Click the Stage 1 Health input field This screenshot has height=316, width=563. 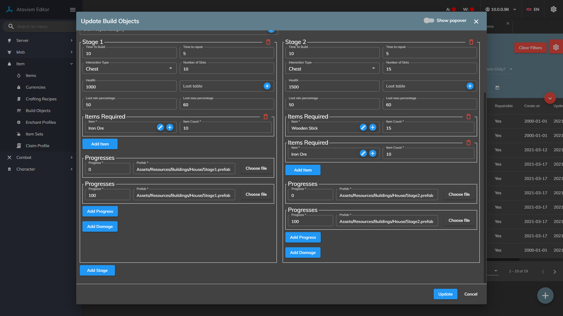tap(129, 87)
